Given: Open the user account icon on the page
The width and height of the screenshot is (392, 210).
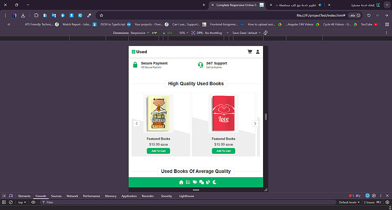Looking at the screenshot, I should tap(258, 52).
